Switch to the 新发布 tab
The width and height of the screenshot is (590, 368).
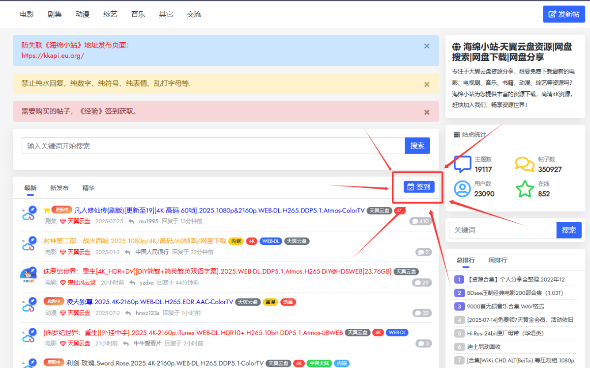(59, 188)
